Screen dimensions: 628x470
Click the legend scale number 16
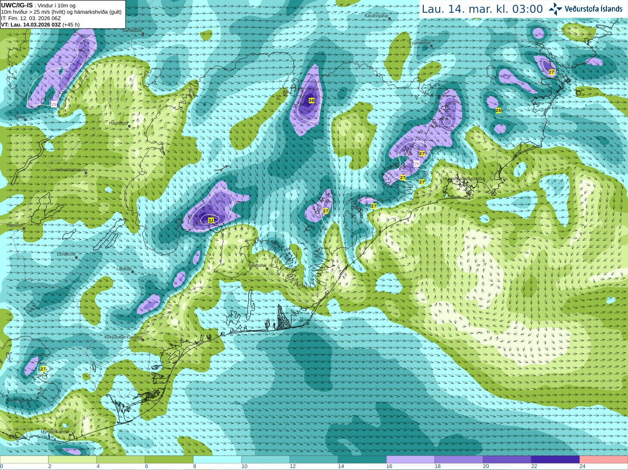389,467
